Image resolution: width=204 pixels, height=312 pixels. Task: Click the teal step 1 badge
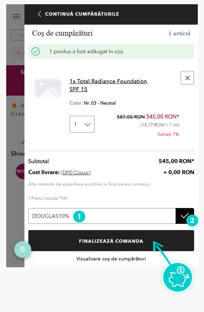coord(79,216)
